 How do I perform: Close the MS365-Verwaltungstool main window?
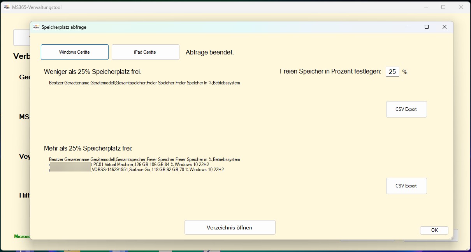tap(461, 7)
